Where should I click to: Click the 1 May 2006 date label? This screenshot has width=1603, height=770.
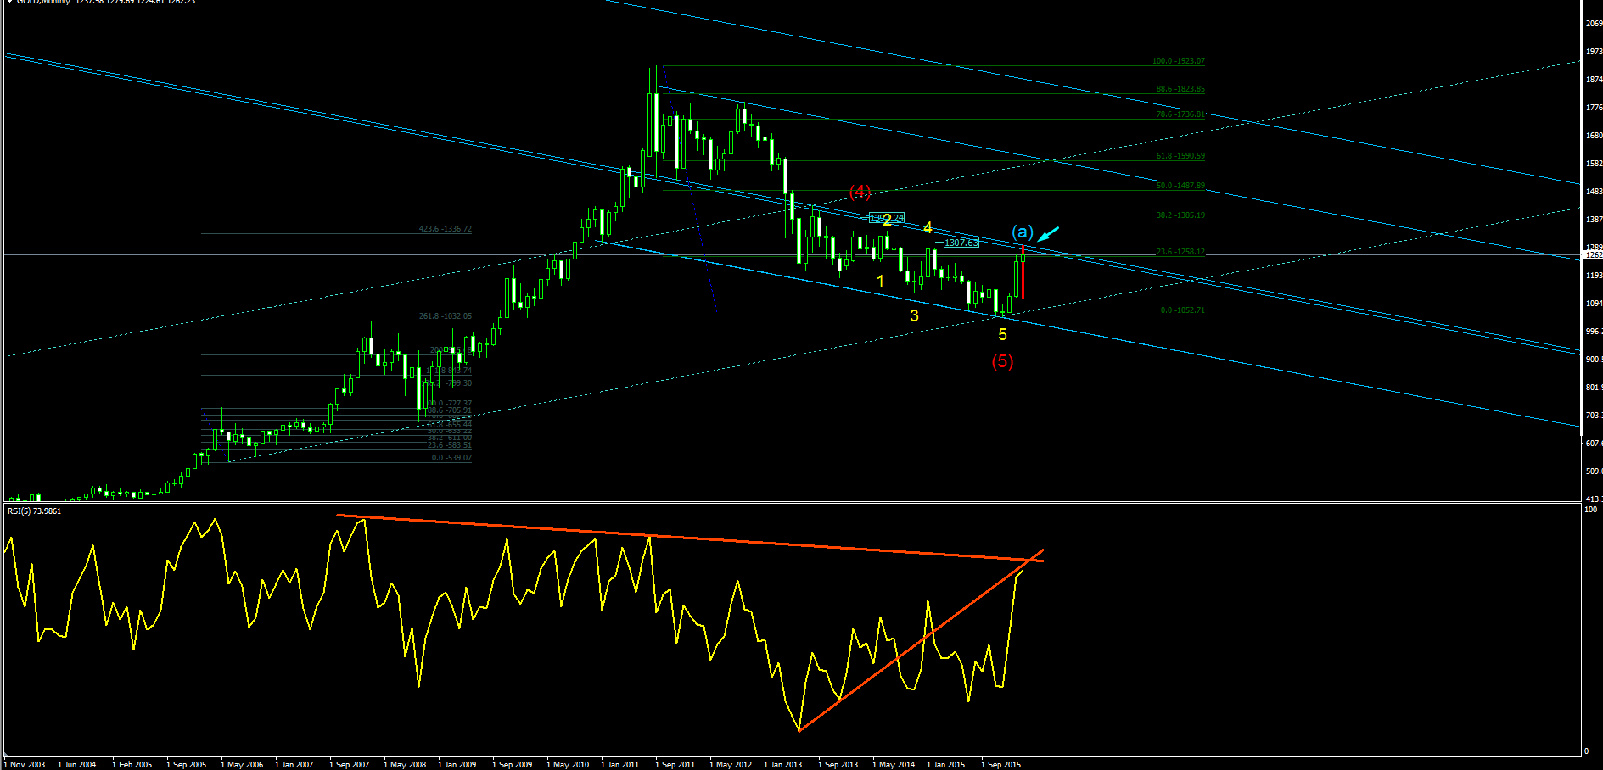pyautogui.click(x=242, y=765)
